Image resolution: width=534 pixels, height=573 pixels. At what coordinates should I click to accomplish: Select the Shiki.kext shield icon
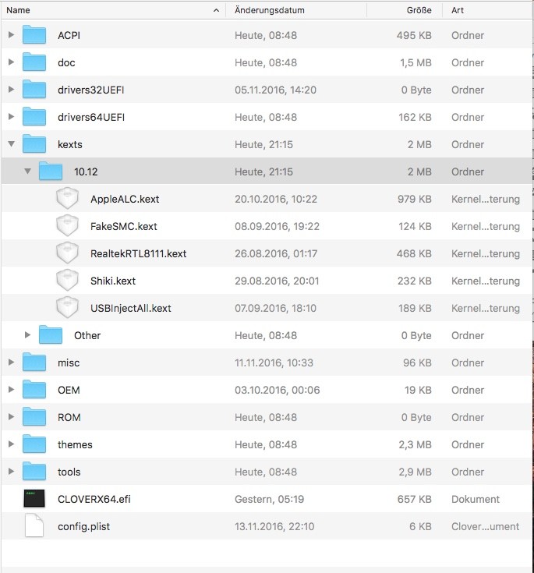(x=69, y=281)
